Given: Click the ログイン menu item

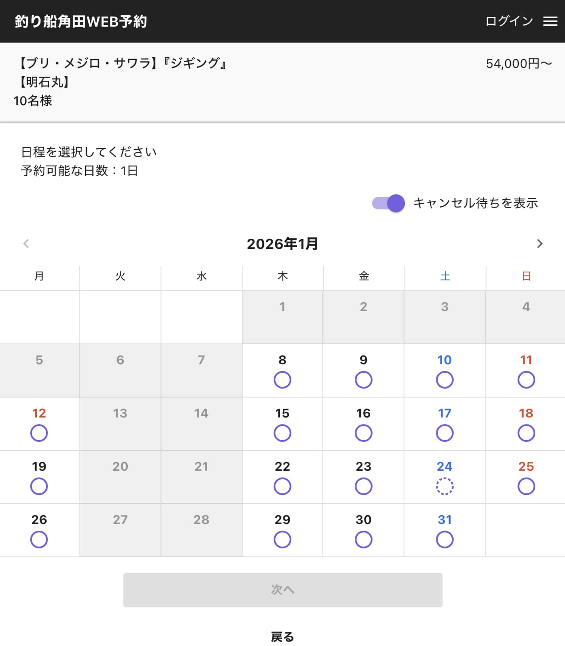Looking at the screenshot, I should [509, 21].
